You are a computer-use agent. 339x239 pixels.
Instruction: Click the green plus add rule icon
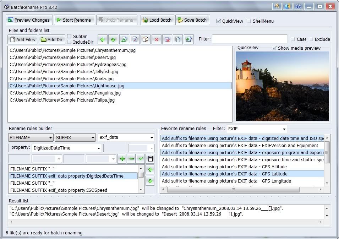(122, 158)
